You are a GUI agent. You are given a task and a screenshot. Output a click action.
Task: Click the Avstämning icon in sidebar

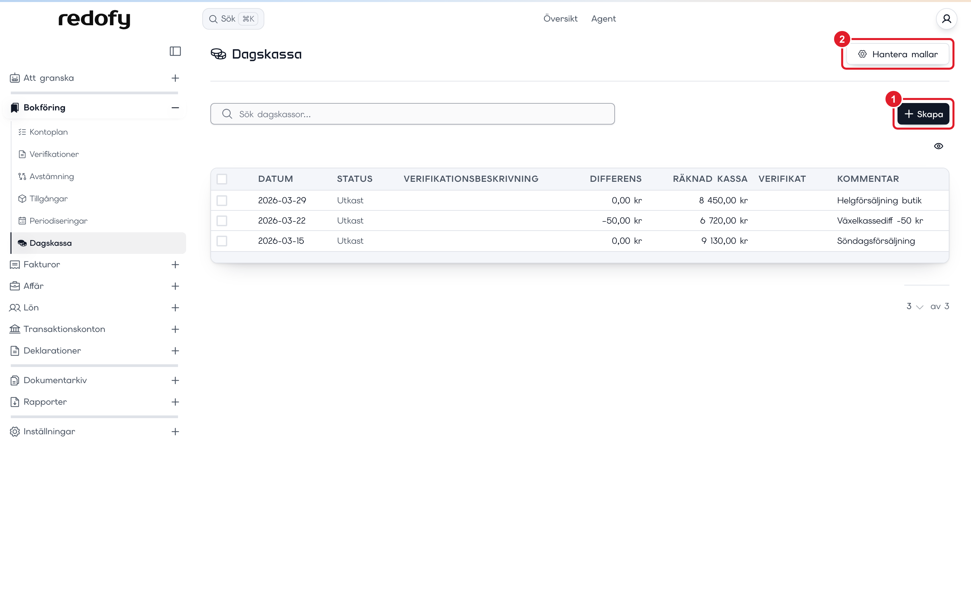pyautogui.click(x=22, y=176)
